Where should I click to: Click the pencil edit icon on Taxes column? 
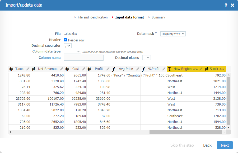pos(28,69)
